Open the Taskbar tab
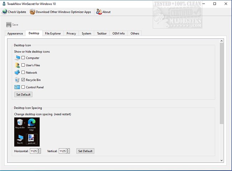The height and width of the screenshot is (171, 232). [x=102, y=33]
